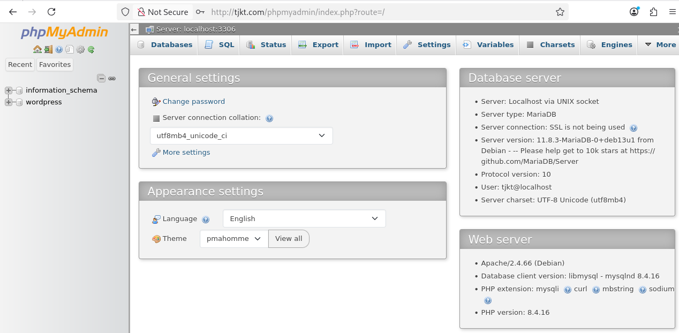The image size is (679, 333).
Task: Open the English language dropdown
Action: point(304,219)
